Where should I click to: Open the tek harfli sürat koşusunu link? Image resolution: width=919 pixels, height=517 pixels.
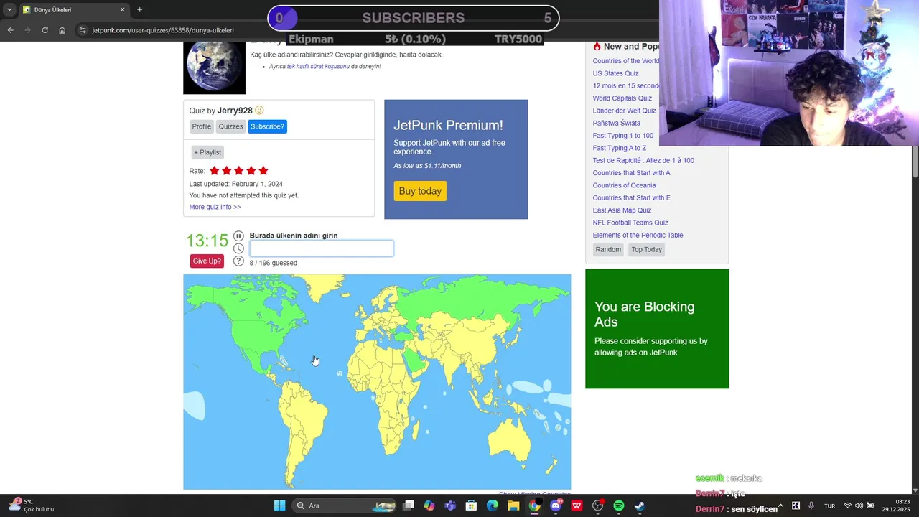coord(318,67)
